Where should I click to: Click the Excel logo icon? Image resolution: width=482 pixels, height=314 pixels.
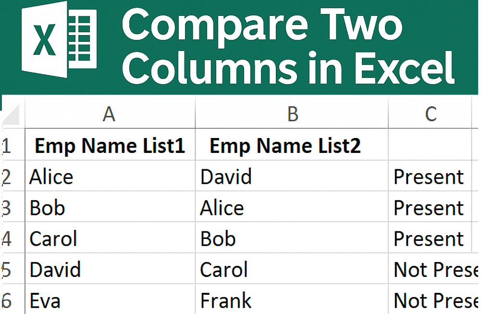point(59,41)
